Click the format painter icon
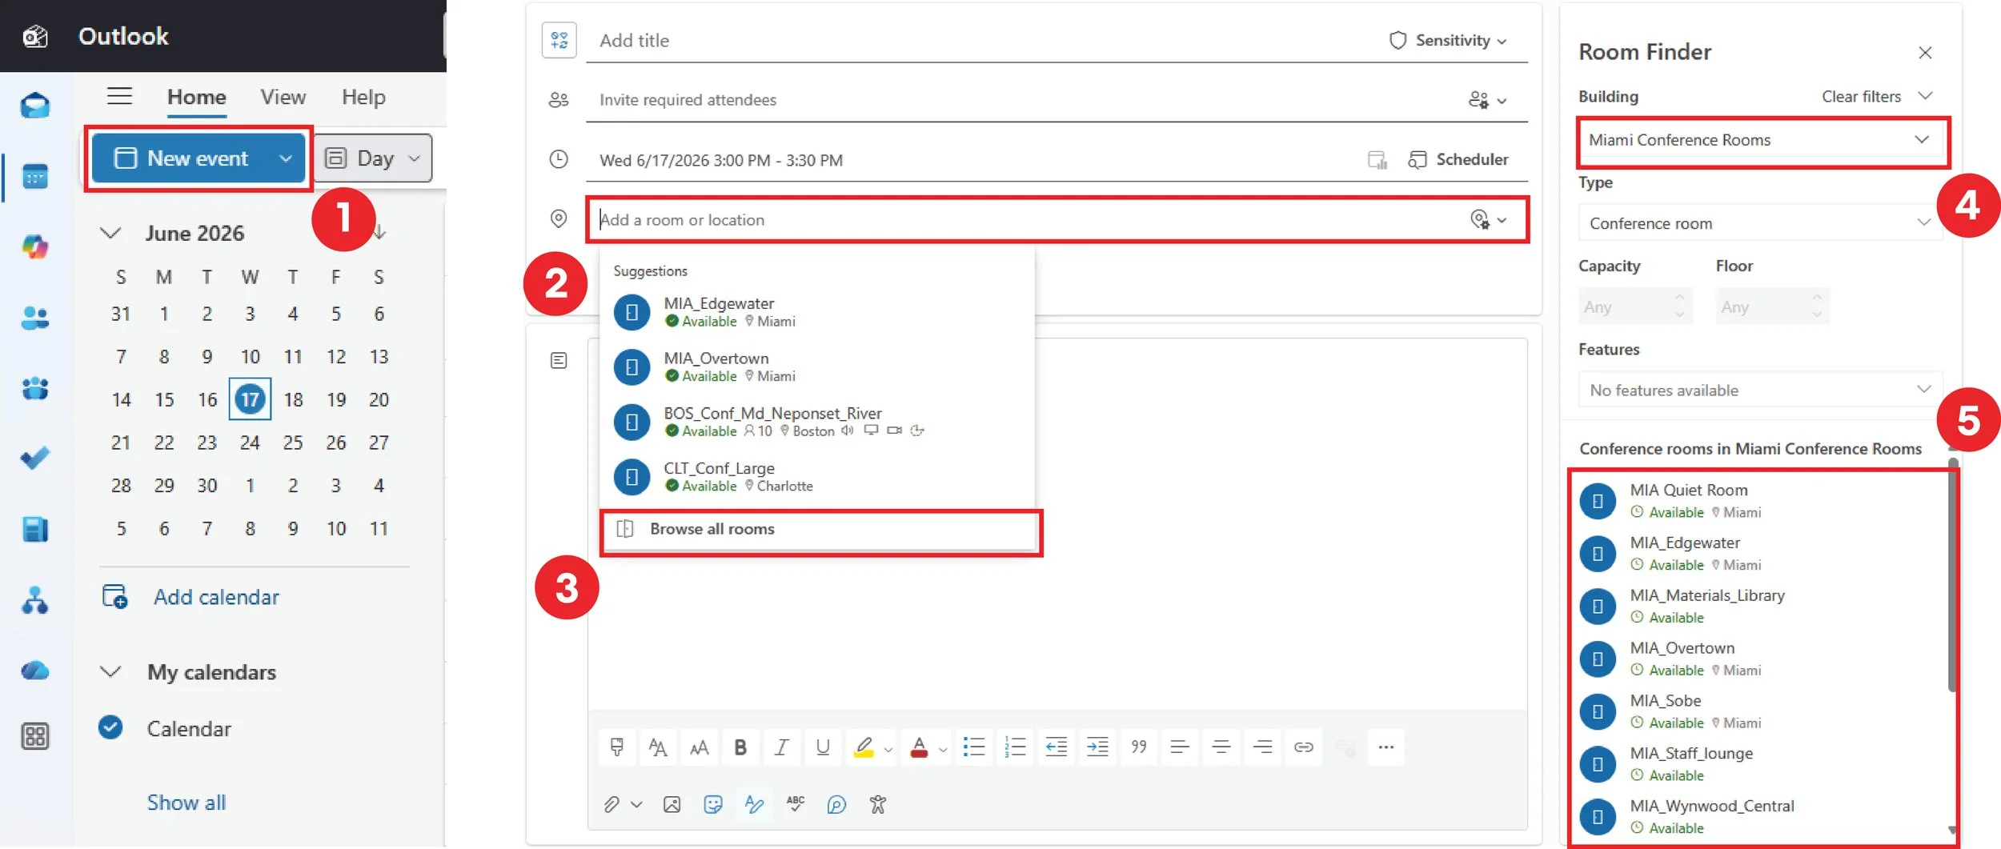Image resolution: width=2001 pixels, height=849 pixels. [617, 747]
